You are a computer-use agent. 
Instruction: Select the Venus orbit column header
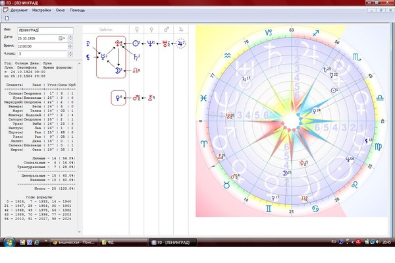(151, 30)
